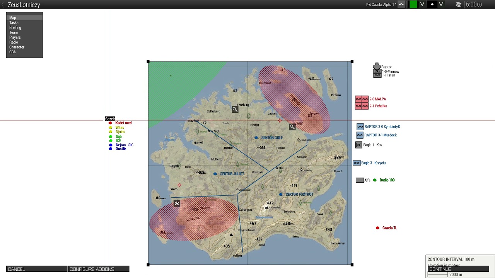Click the mission clock 6:00

click(474, 5)
